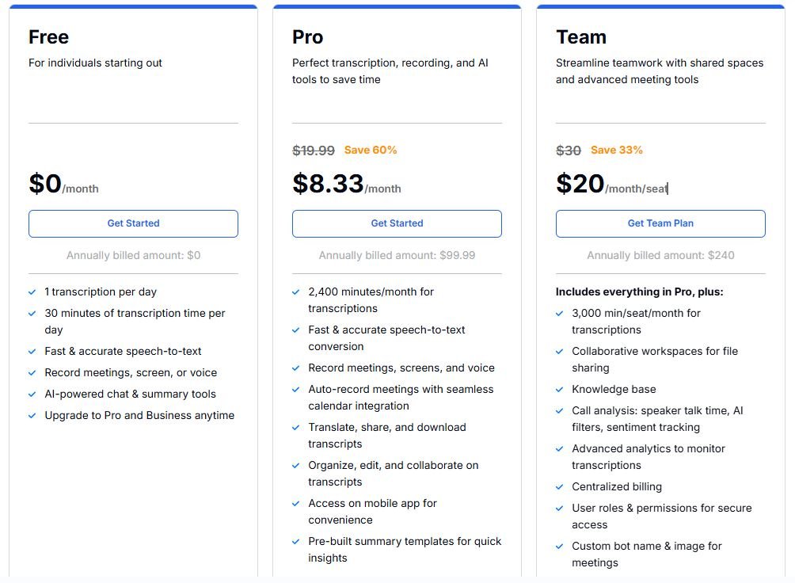This screenshot has height=583, width=795.
Task: Click Get Started under the Pro plan
Action: click(x=397, y=223)
